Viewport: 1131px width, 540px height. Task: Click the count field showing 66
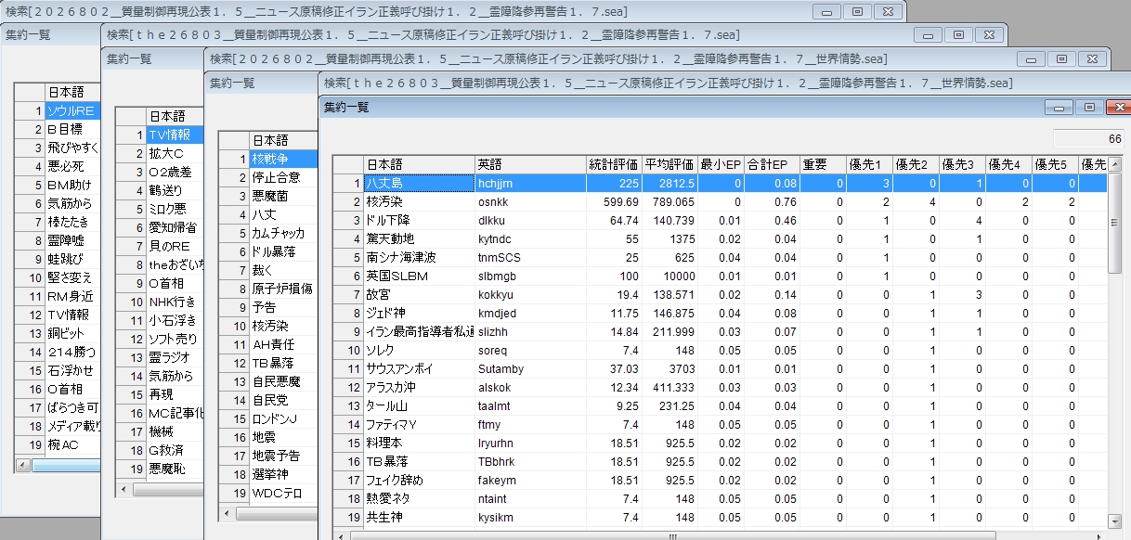pos(1089,139)
